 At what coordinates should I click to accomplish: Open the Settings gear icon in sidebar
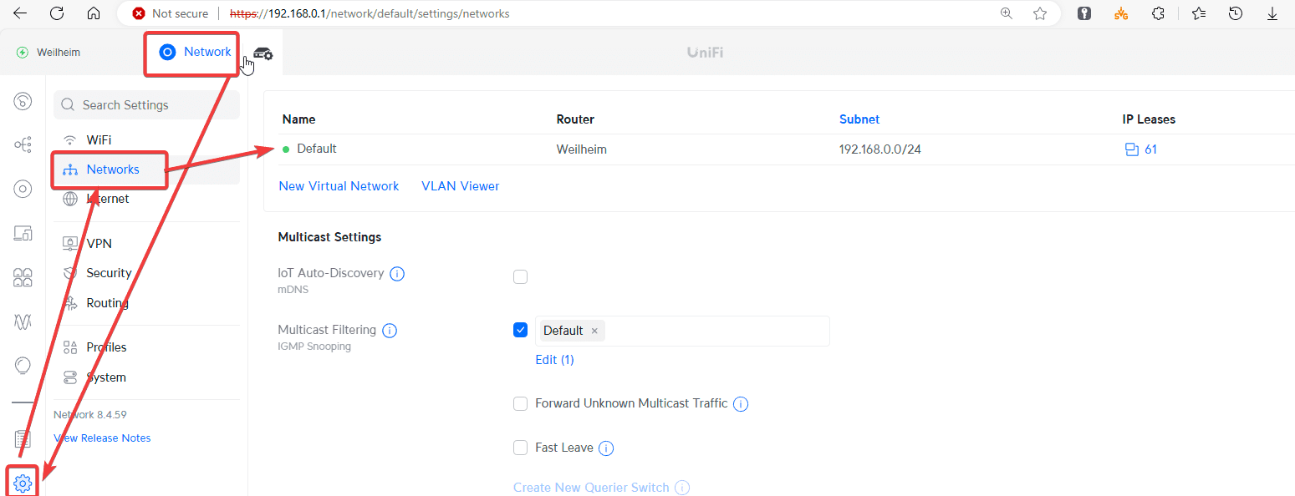pos(23,483)
